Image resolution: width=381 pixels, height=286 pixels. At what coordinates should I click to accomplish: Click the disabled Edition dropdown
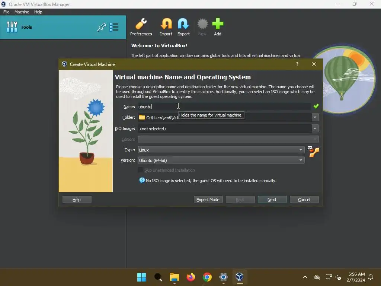click(228, 139)
